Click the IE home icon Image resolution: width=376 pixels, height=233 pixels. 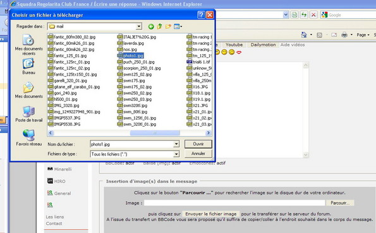(304, 35)
